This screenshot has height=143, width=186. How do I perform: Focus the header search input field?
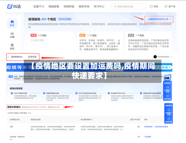coord(129,7)
